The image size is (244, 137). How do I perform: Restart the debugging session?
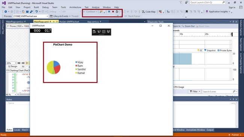[x=117, y=12]
